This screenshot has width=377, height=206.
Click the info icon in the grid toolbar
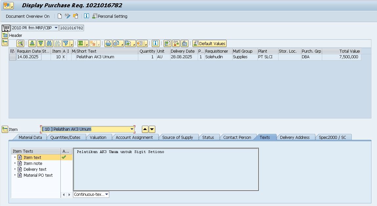pyautogui.click(x=156, y=44)
